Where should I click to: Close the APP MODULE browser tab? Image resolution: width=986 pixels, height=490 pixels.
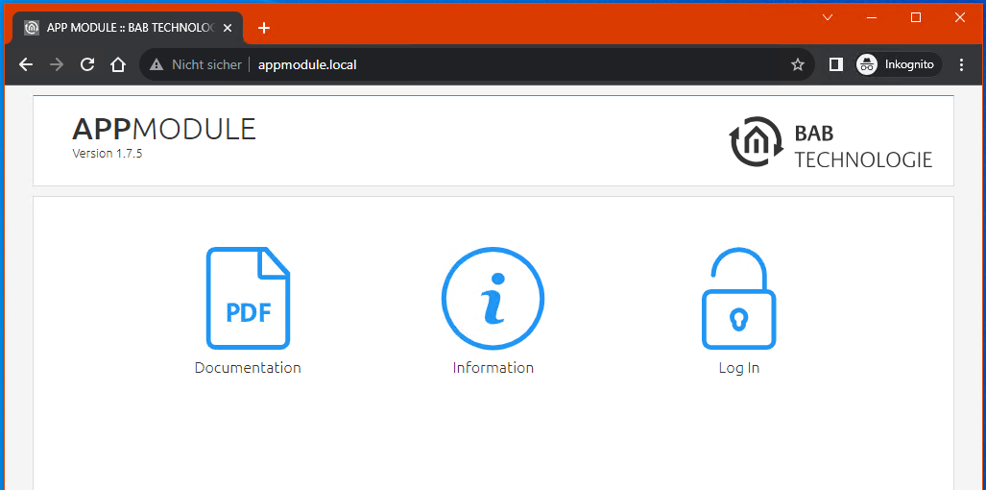click(228, 28)
